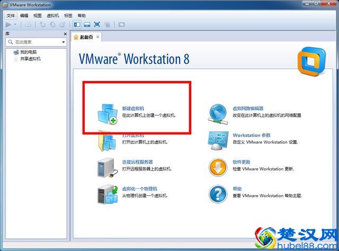Viewport: 339px width, 251px height.
Task: Click the magnifier icon in the library search
Action: [10, 42]
